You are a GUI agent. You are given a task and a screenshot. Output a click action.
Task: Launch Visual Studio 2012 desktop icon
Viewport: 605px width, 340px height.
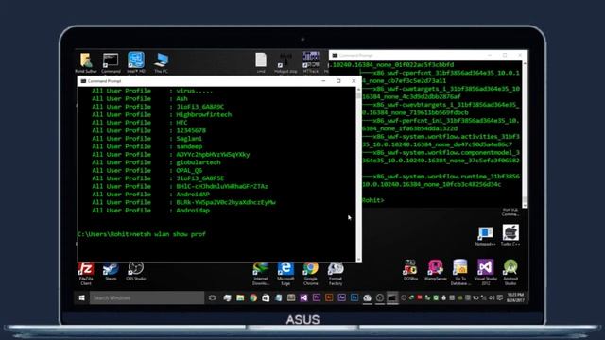coord(485,272)
